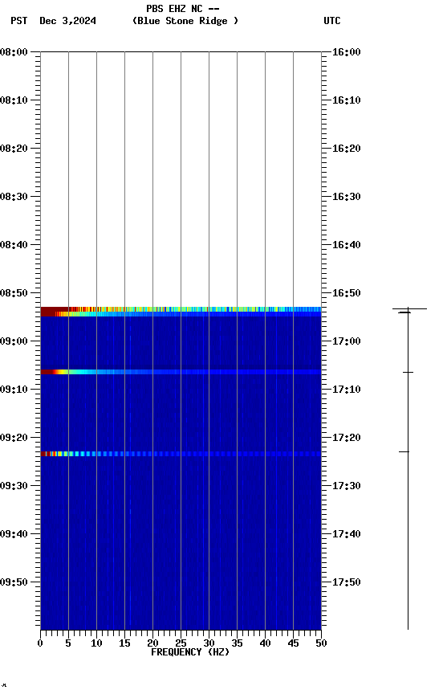Click the 5 Hz frequency tick label
The image size is (443, 694).
pyautogui.click(x=68, y=643)
